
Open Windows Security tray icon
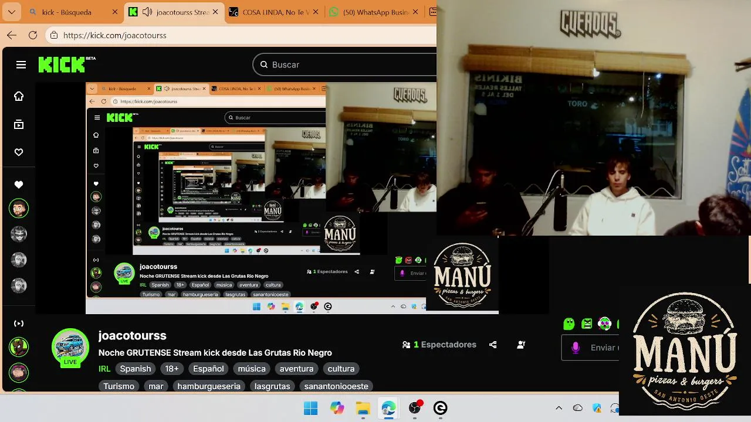(597, 408)
